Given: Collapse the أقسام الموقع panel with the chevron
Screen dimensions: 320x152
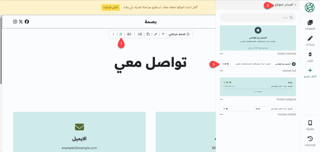Looking at the screenshot, I should point(295,5).
